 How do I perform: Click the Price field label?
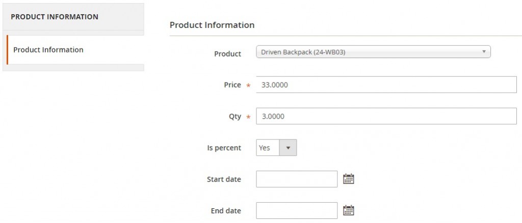[232, 85]
